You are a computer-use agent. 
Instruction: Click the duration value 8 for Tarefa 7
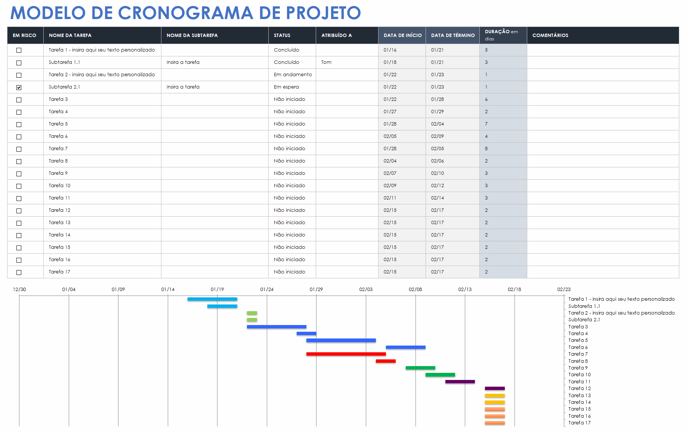coord(503,149)
